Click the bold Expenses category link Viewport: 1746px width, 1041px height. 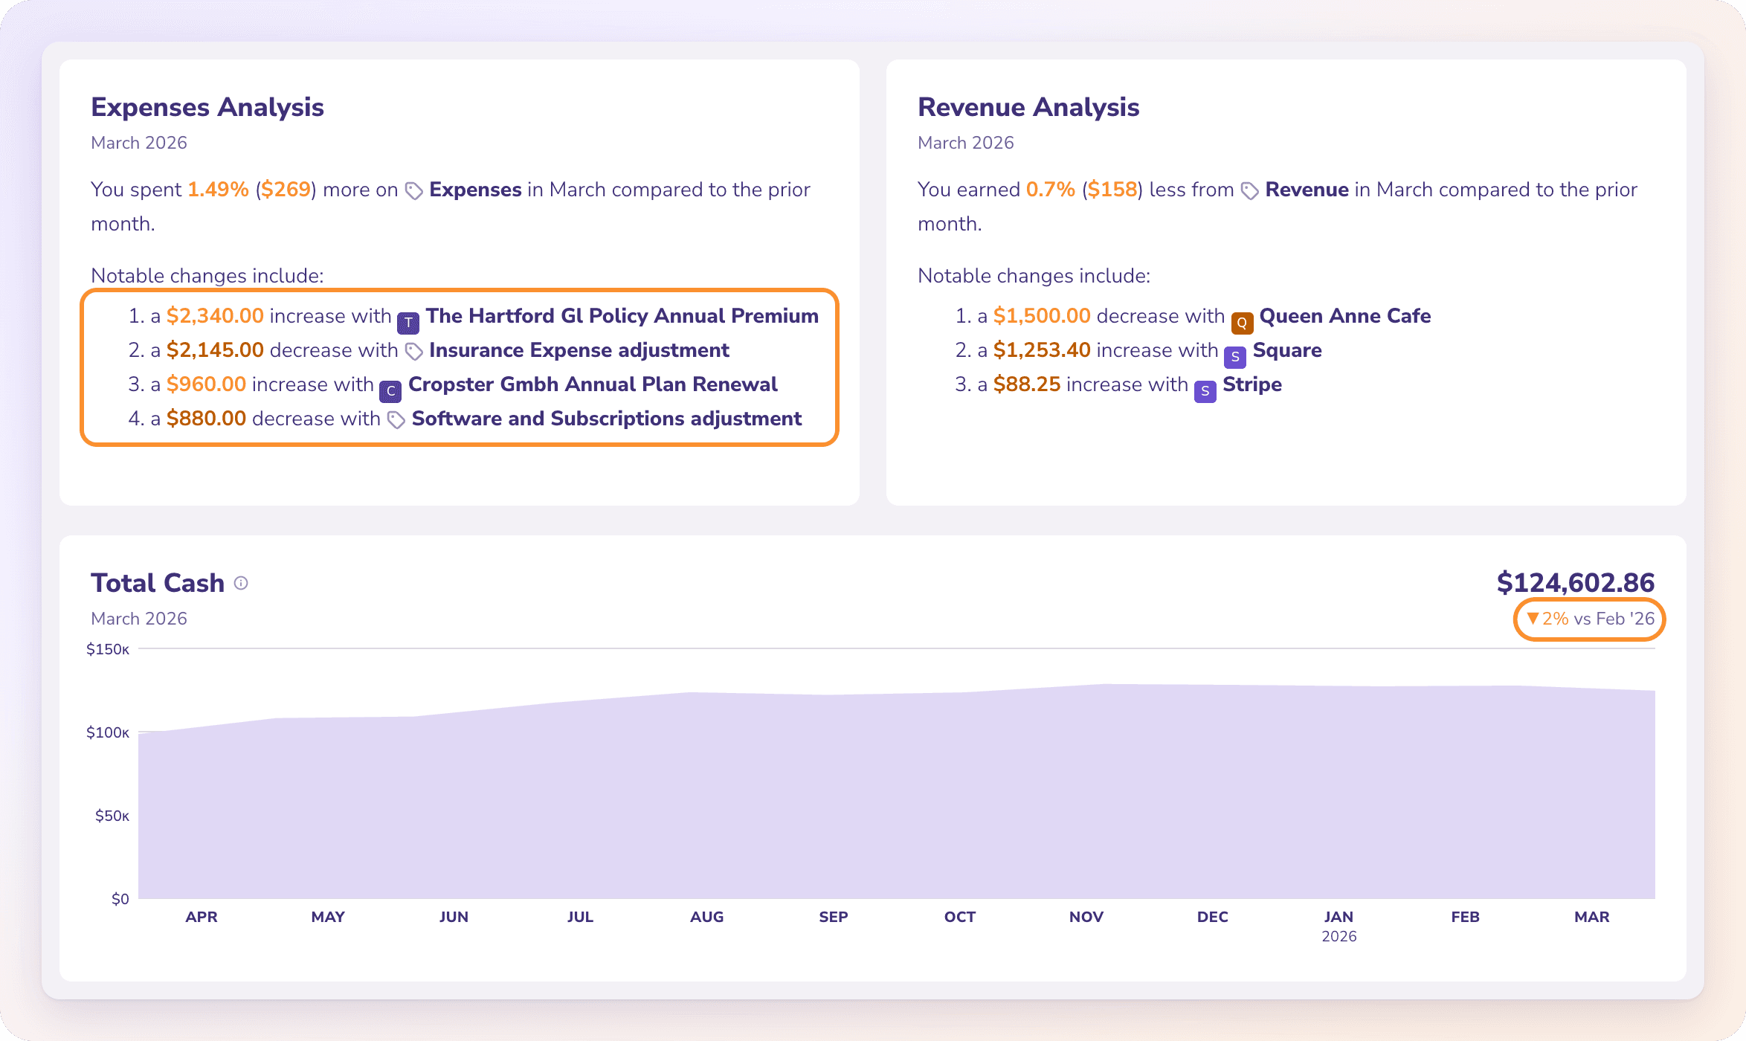(x=475, y=190)
